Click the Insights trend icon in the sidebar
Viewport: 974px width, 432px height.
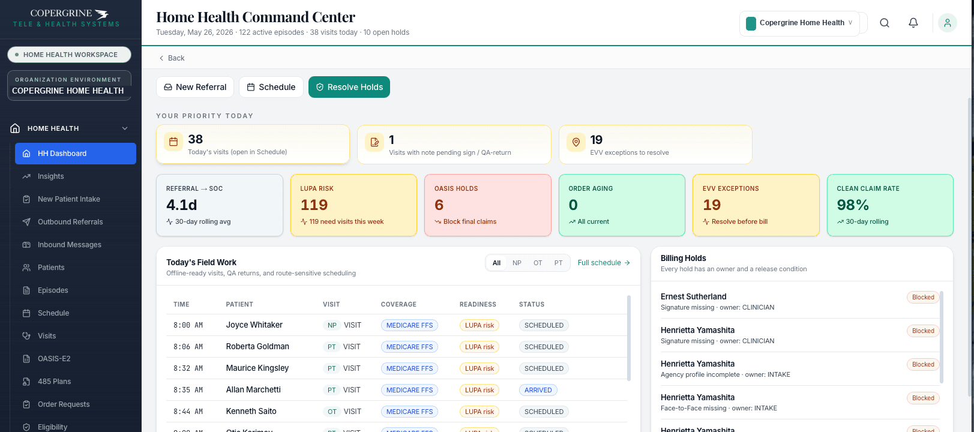coord(26,176)
